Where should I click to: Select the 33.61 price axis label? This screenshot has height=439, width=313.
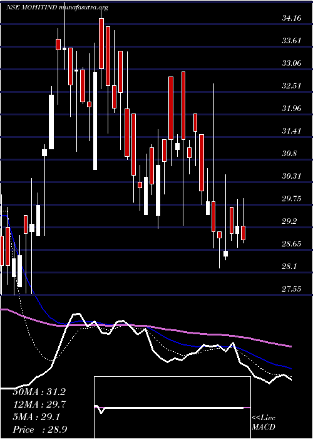point(292,41)
